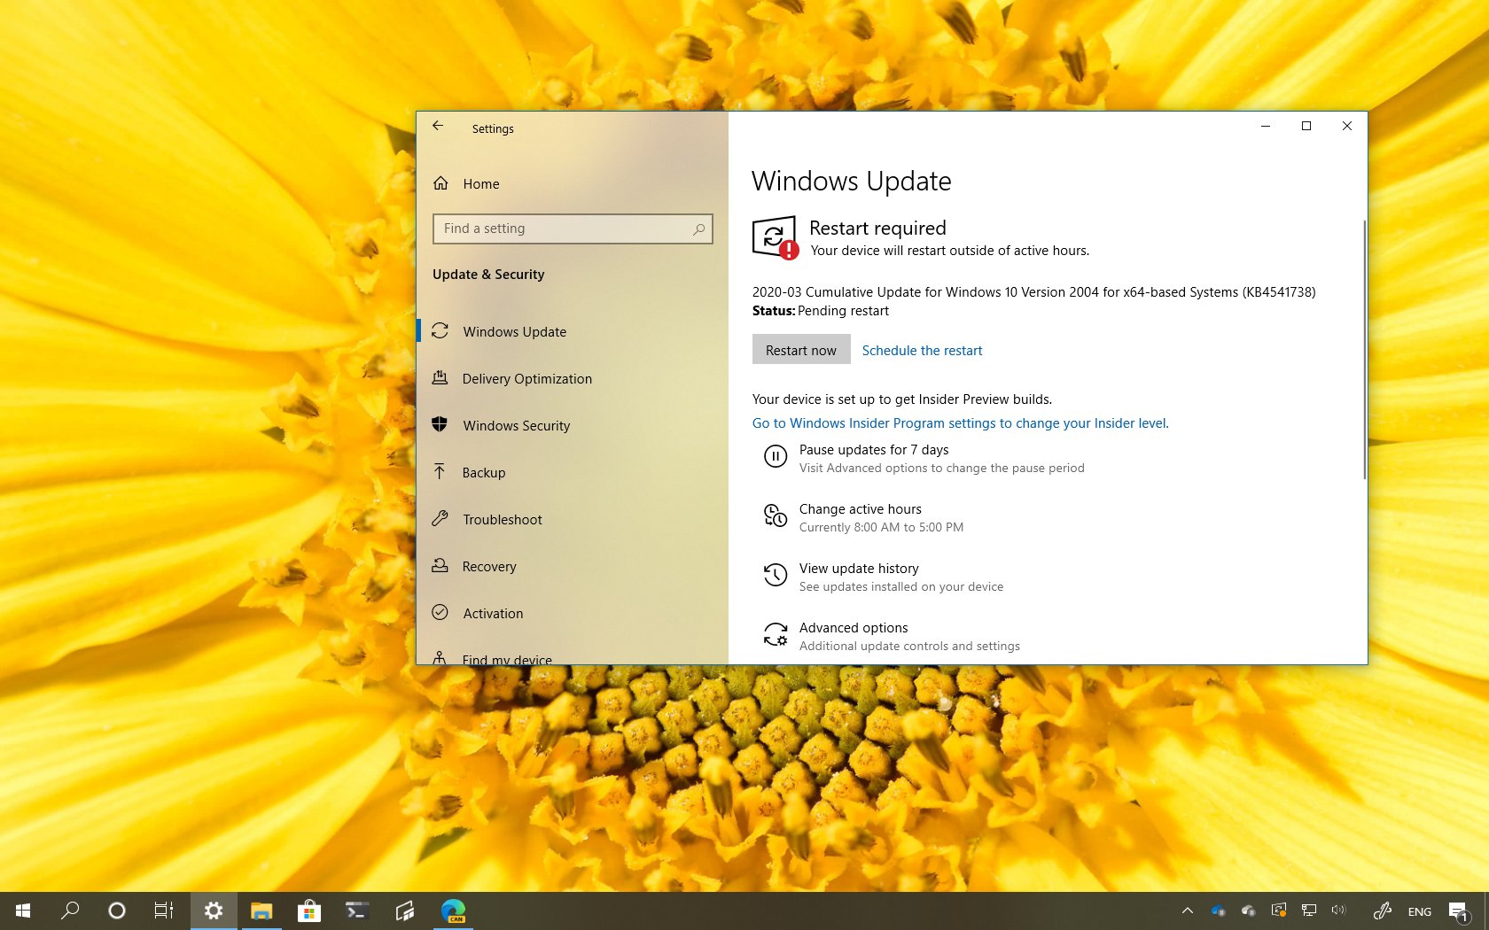
Task: Show hidden icons in the system tray
Action: coord(1188,911)
